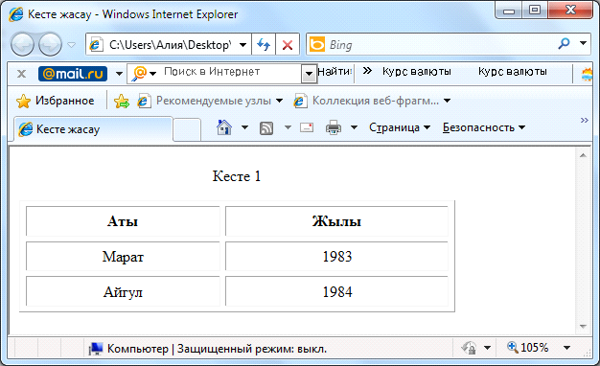Open the status bar security icon dropdown

(487, 348)
